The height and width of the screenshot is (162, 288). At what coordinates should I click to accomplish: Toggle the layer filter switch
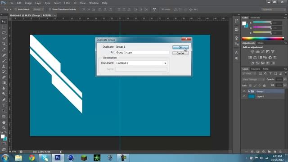coord(286,74)
